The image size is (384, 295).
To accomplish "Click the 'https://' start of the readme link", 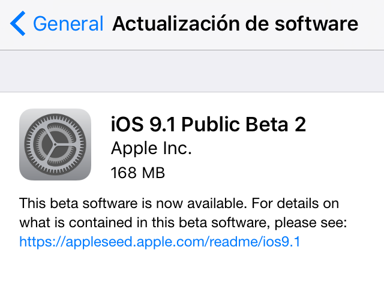I will click(x=42, y=242).
